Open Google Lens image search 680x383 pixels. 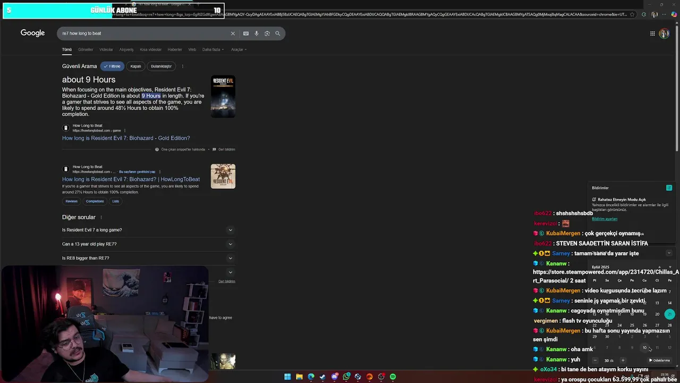click(267, 34)
